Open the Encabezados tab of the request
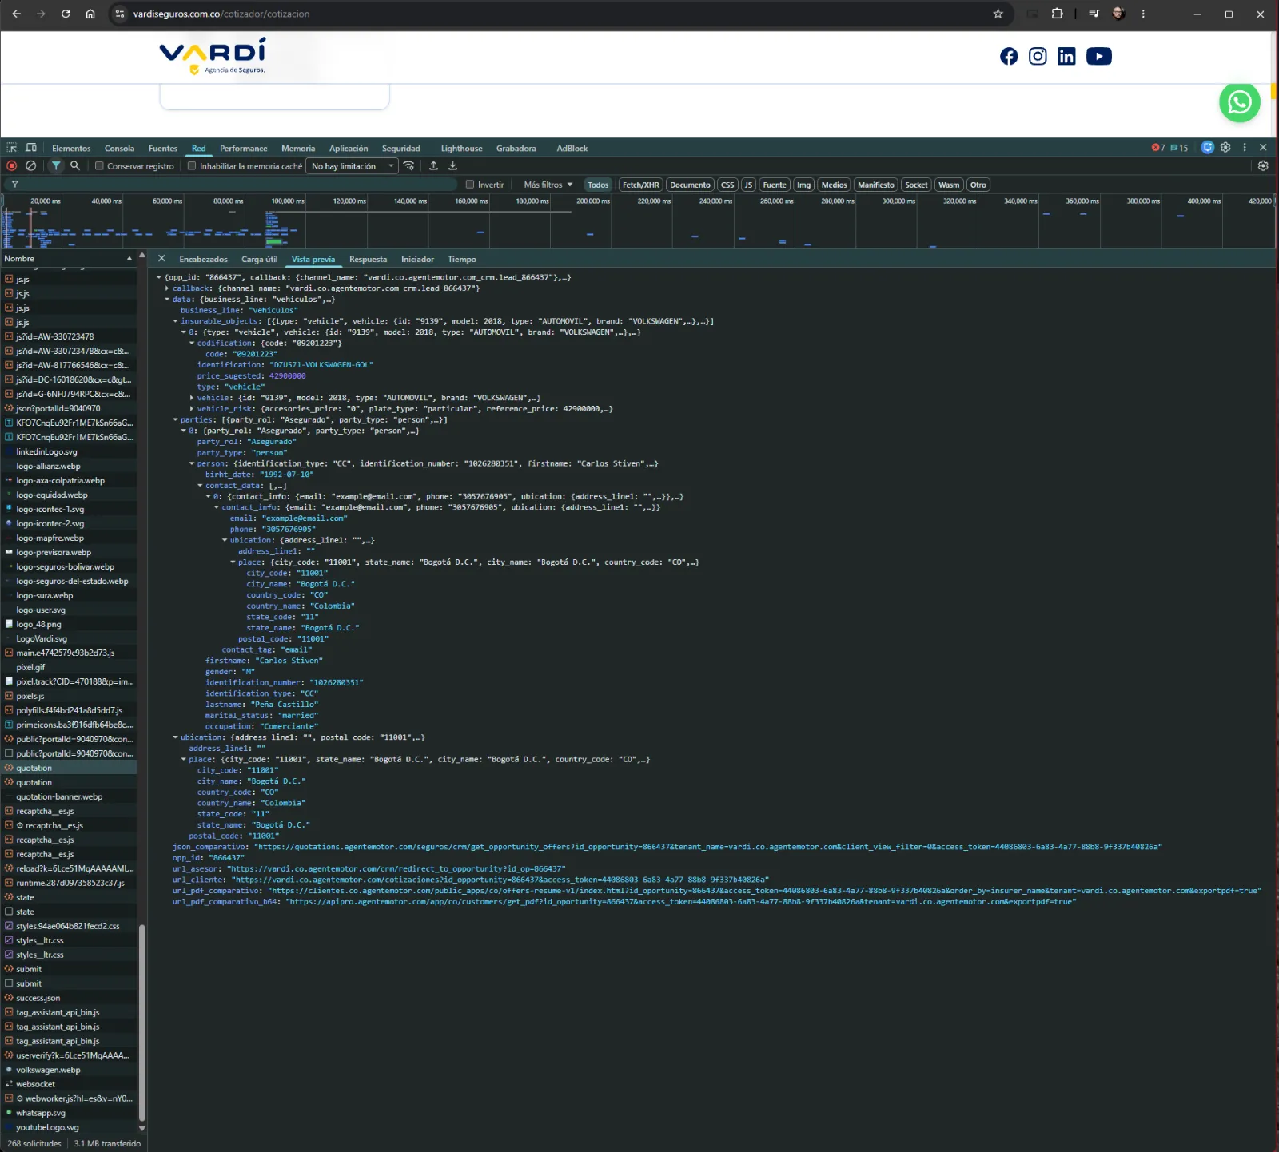The width and height of the screenshot is (1279, 1152). 203,260
